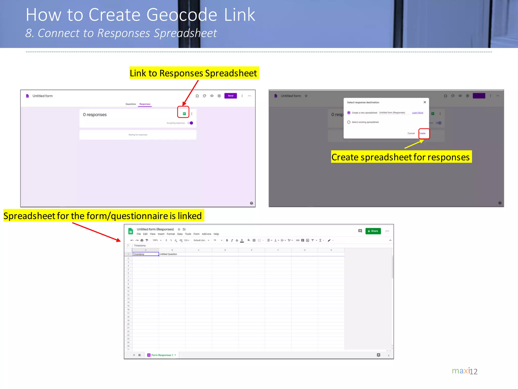518x389 pixels.
Task: Open the Form menu in Sheets
Action: 197,234
